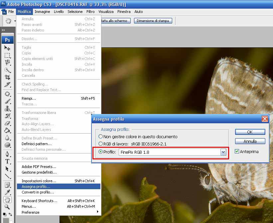Screen dimensions: 273x223
Task: Swap foreground and background colors
Action: point(10,214)
